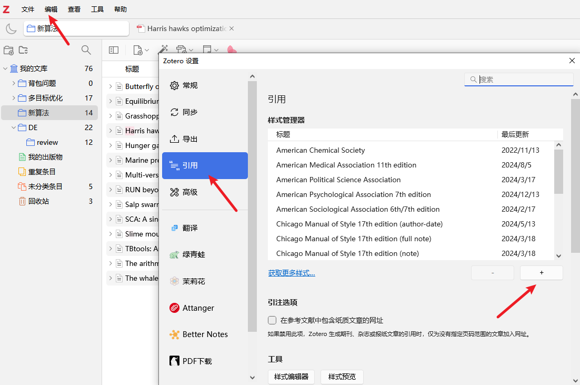This screenshot has height=385, width=580.
Task: Click the search magnifier in collections pane
Action: click(86, 50)
